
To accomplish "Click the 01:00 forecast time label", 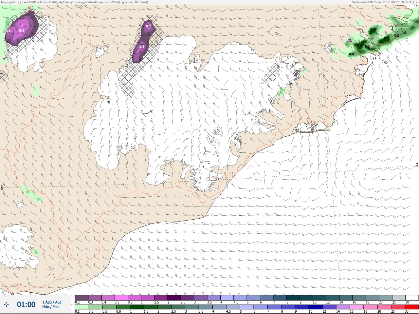I will 26,304.
